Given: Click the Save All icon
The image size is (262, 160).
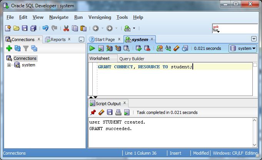Looking at the screenshot, I should pyautogui.click(x=33, y=28).
